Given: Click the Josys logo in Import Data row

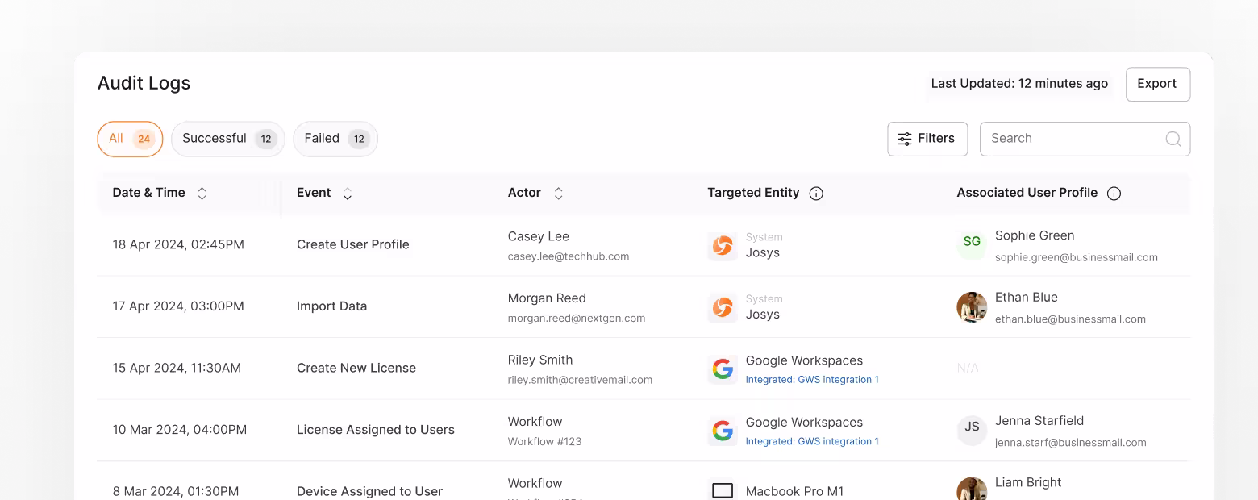Looking at the screenshot, I should pos(723,307).
